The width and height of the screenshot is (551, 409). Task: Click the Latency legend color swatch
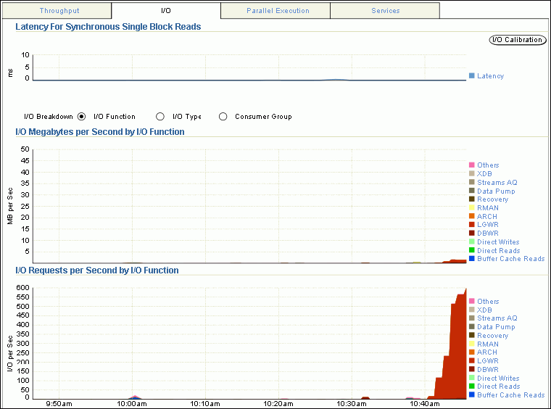pyautogui.click(x=472, y=75)
